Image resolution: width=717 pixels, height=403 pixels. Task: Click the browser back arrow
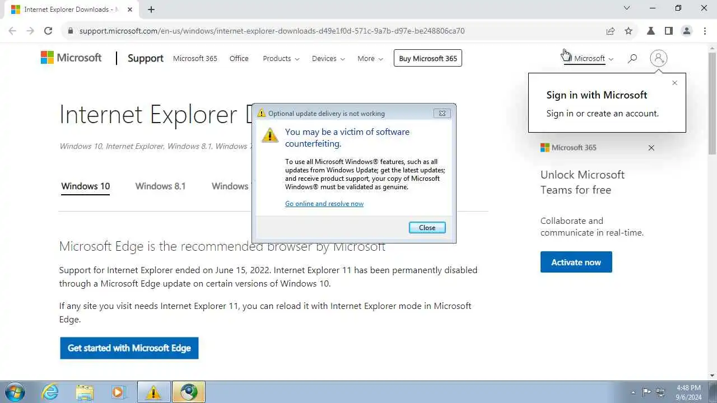pyautogui.click(x=12, y=31)
